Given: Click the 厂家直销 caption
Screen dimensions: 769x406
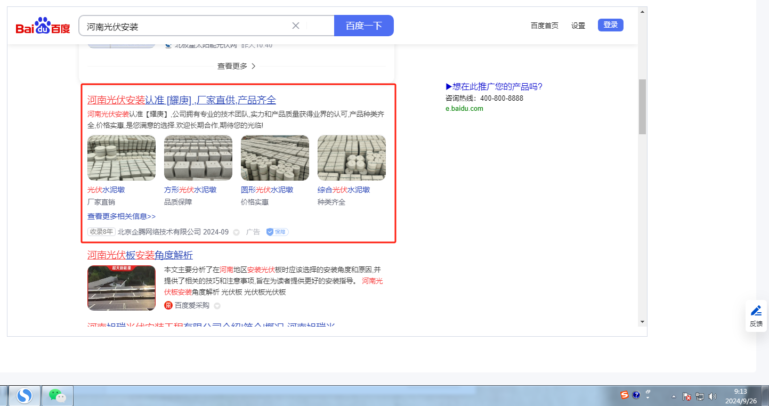Looking at the screenshot, I should click(101, 202).
